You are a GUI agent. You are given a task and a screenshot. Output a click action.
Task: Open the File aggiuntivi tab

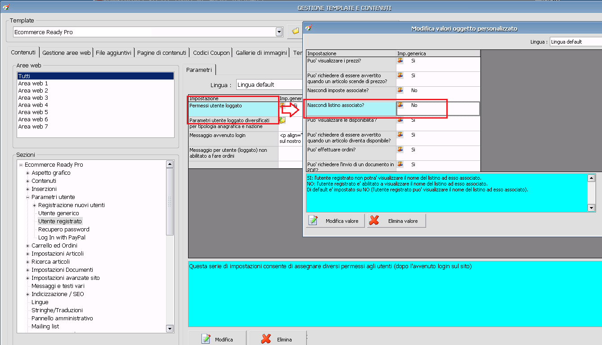(114, 53)
